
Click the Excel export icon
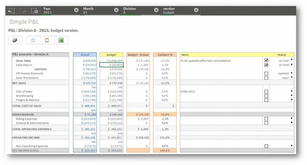coord(61,40)
